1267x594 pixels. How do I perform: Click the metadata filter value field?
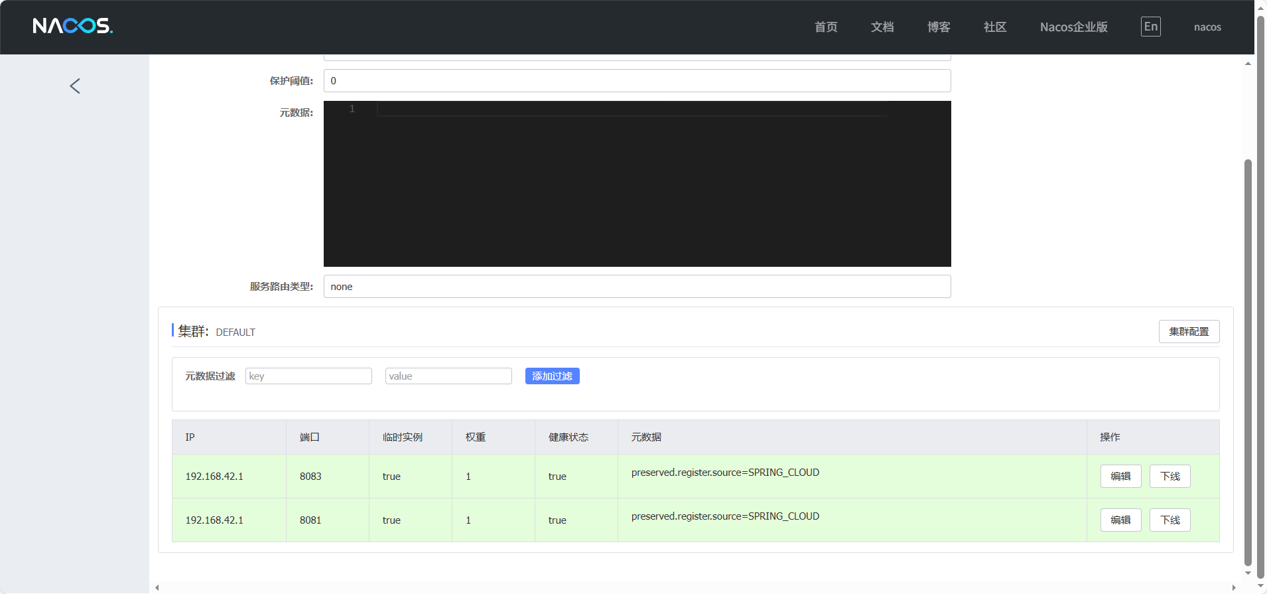[x=448, y=376]
